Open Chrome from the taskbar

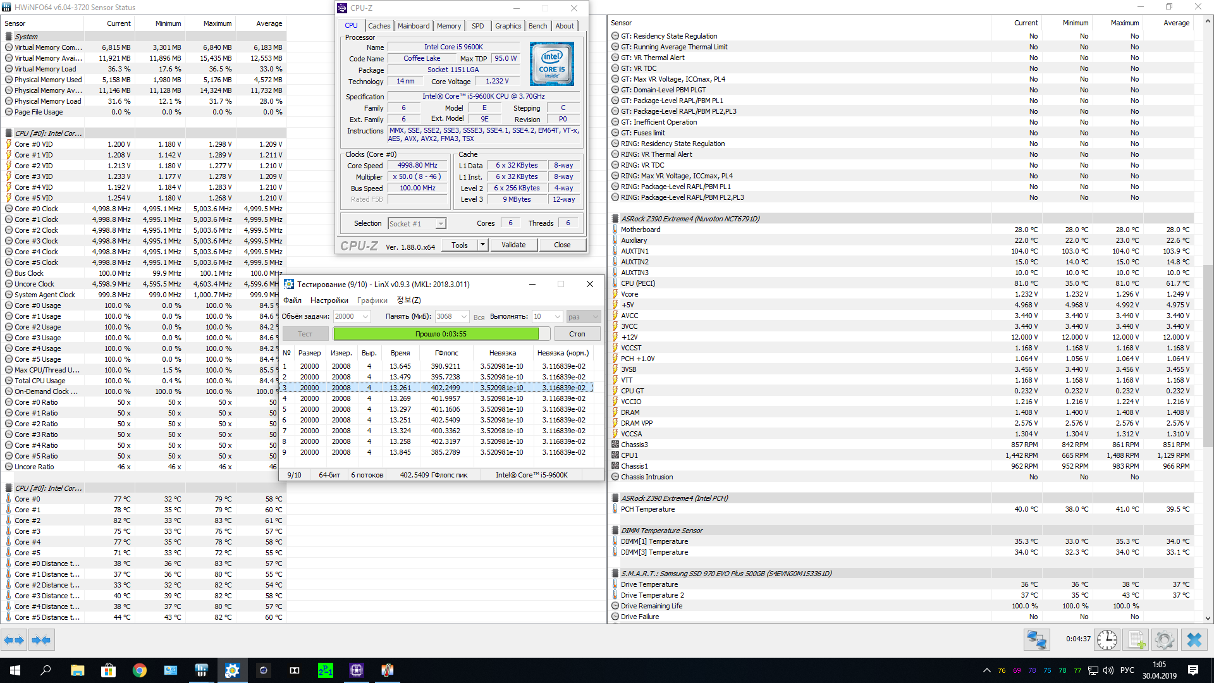pos(139,670)
